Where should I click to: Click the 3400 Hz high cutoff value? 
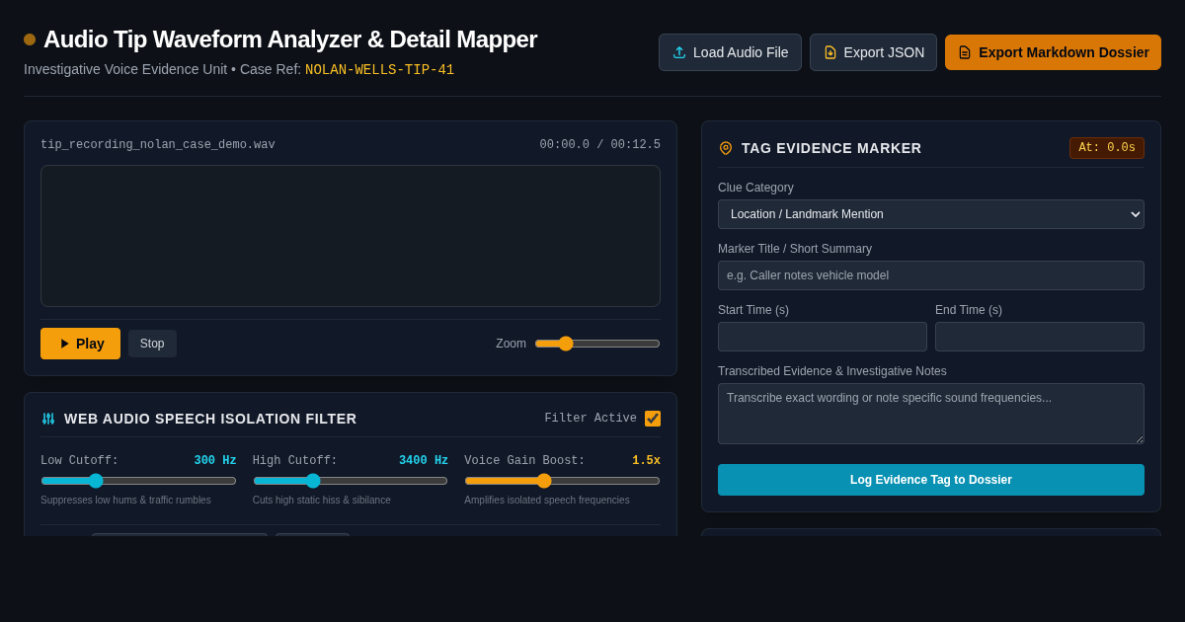[424, 461]
